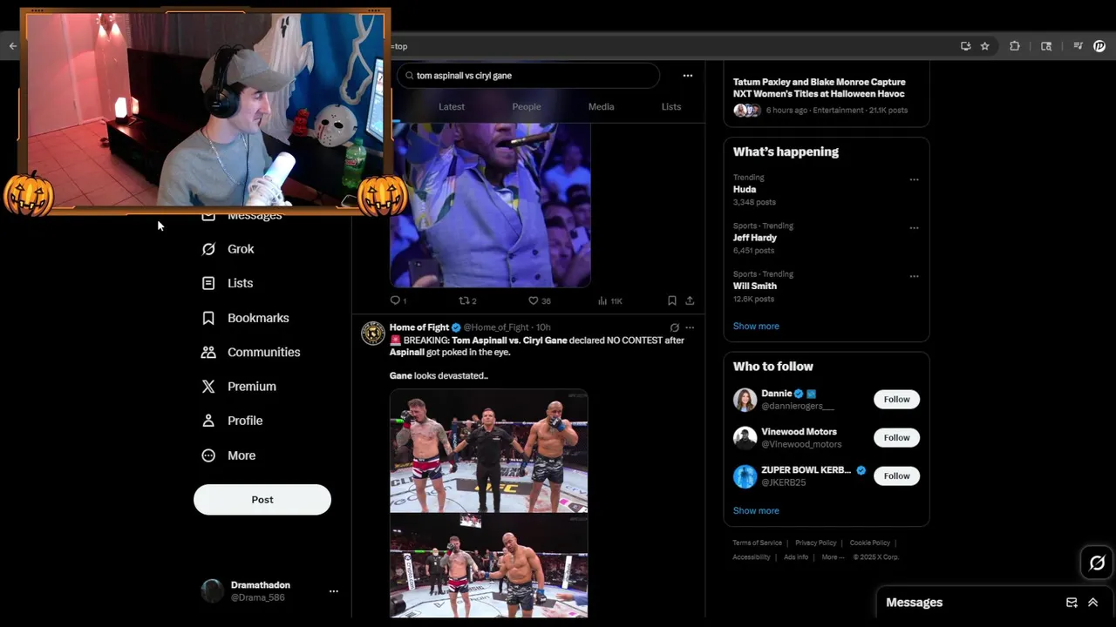
Task: Open options for Jeff Hardy trend
Action: pyautogui.click(x=914, y=228)
